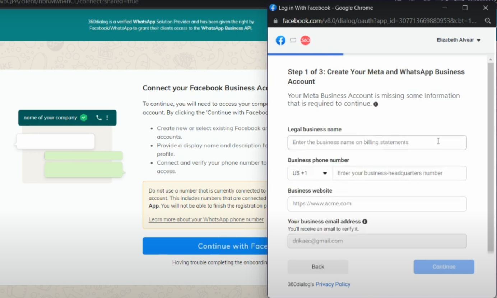497x298 pixels.
Task: Click the three-dot menu on company chat header
Action: click(107, 118)
